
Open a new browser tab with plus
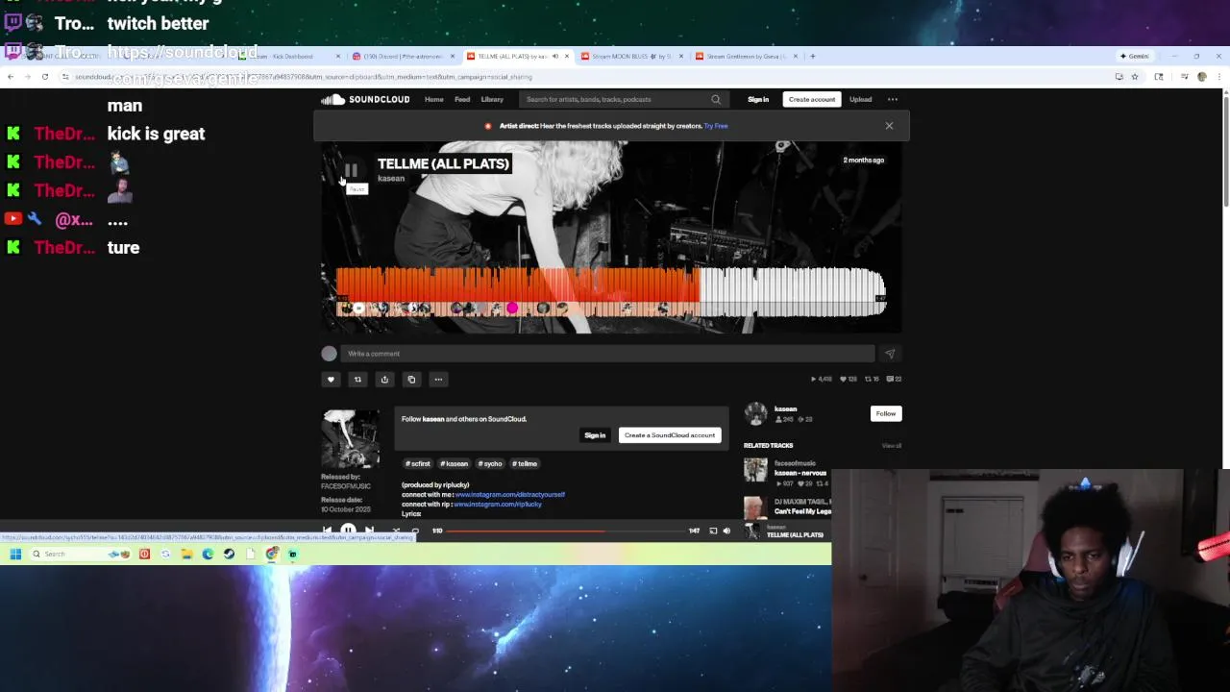812,56
